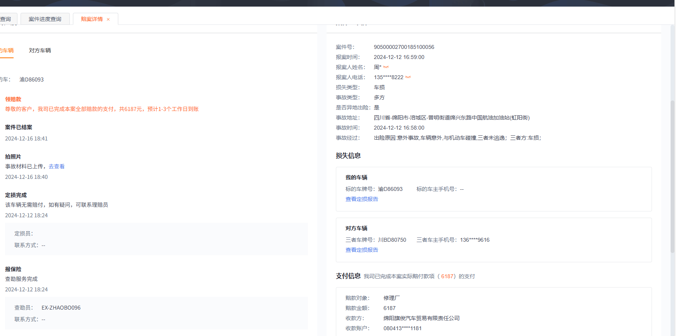Close the 赔案详情 tab
This screenshot has height=336, width=676.
[108, 19]
